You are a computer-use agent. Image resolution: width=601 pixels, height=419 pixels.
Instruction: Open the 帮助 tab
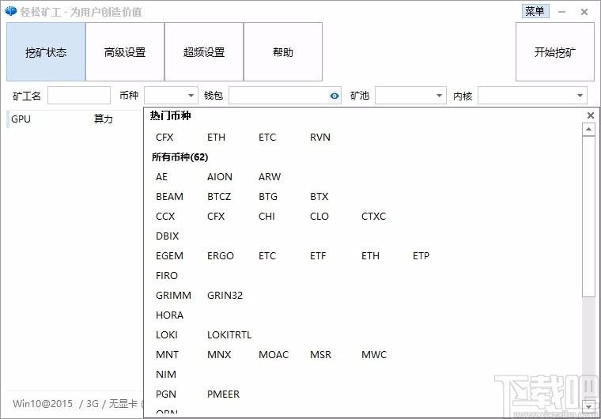(283, 51)
